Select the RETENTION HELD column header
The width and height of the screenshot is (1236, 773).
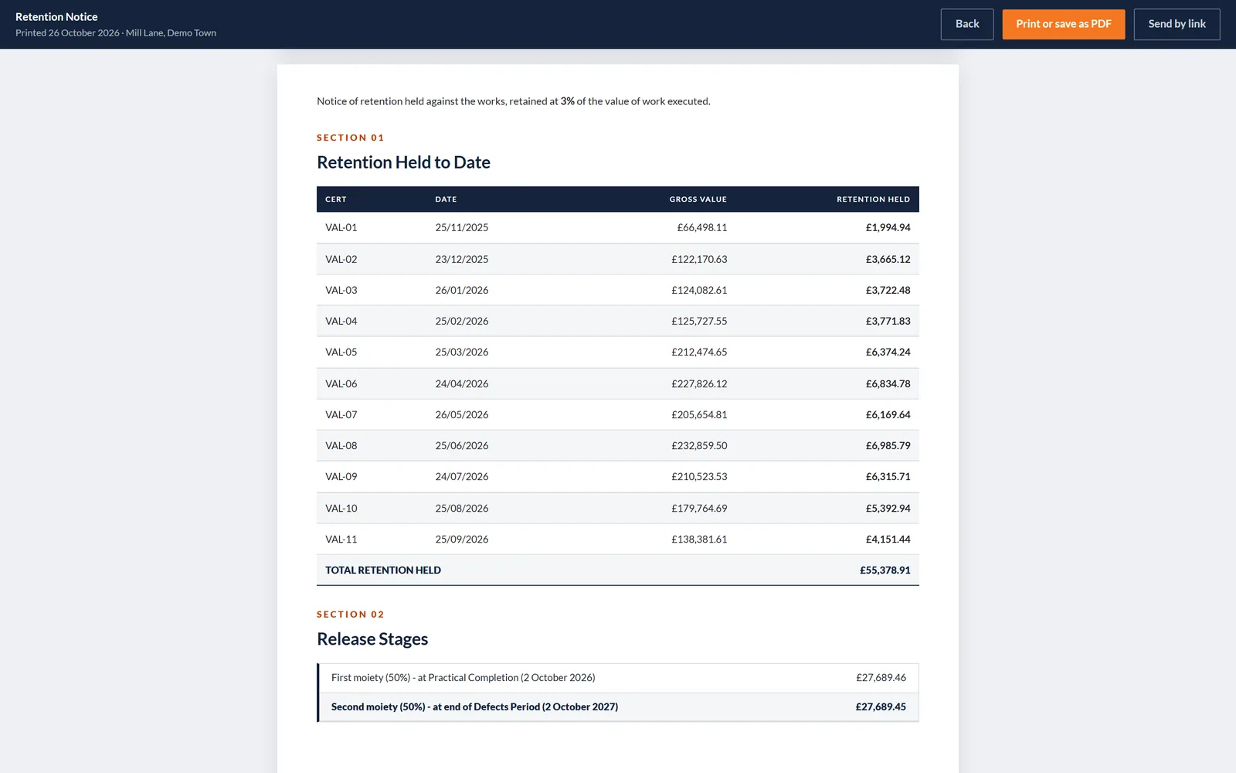point(874,199)
